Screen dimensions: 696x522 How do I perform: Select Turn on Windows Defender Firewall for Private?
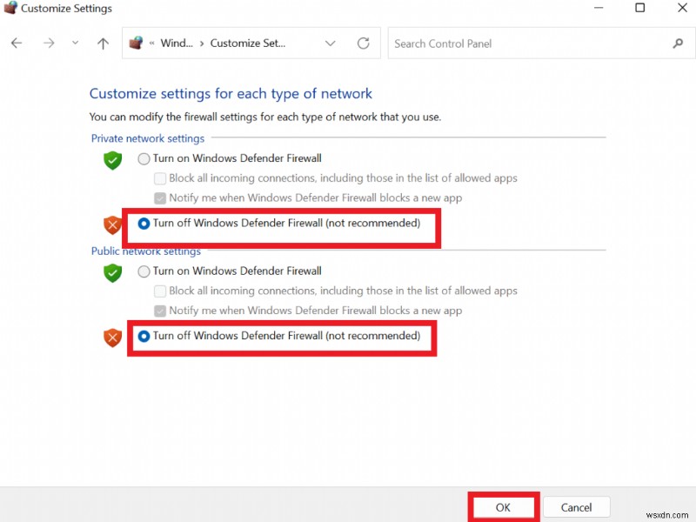coord(144,158)
